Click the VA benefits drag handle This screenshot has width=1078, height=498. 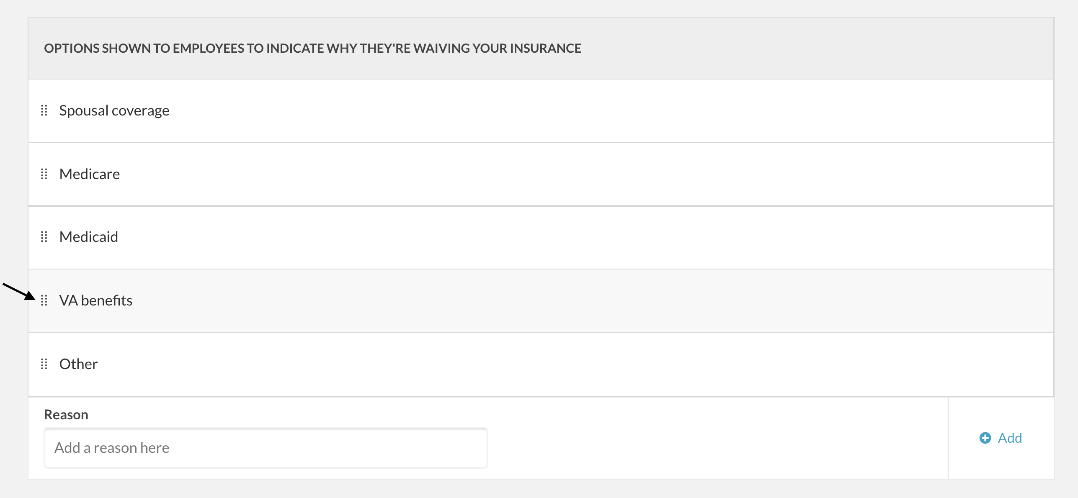coord(44,300)
